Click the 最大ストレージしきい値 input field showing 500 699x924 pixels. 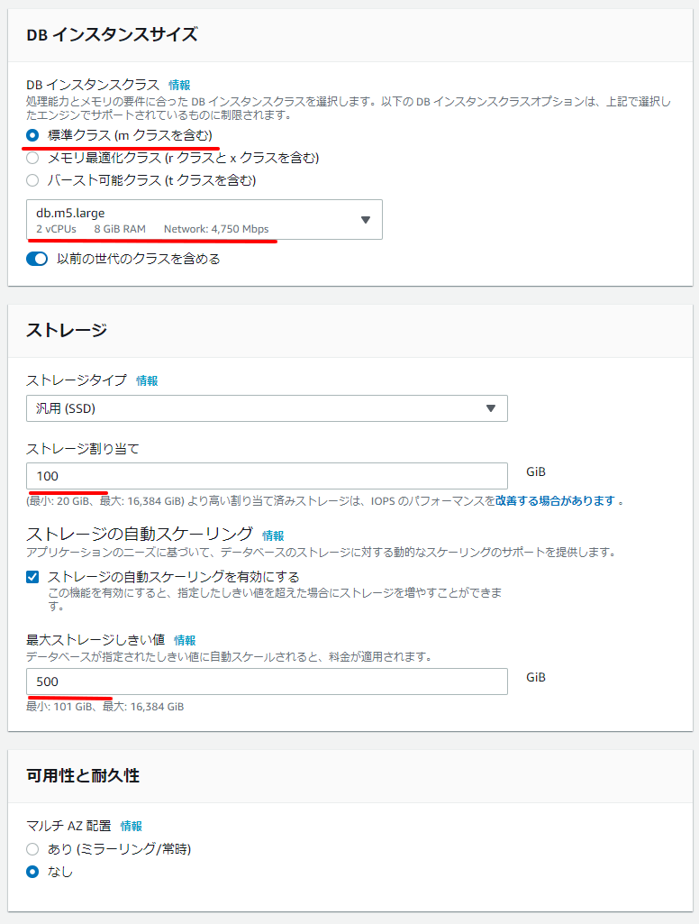pyautogui.click(x=267, y=682)
